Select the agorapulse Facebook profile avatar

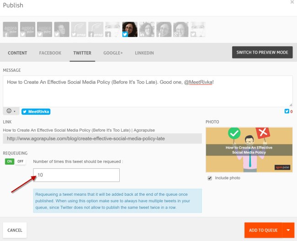click(11, 29)
